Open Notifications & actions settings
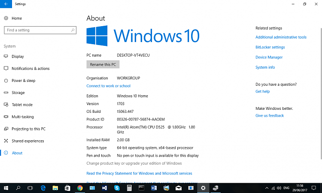Viewport: 322px width, 193px height. pos(27,69)
